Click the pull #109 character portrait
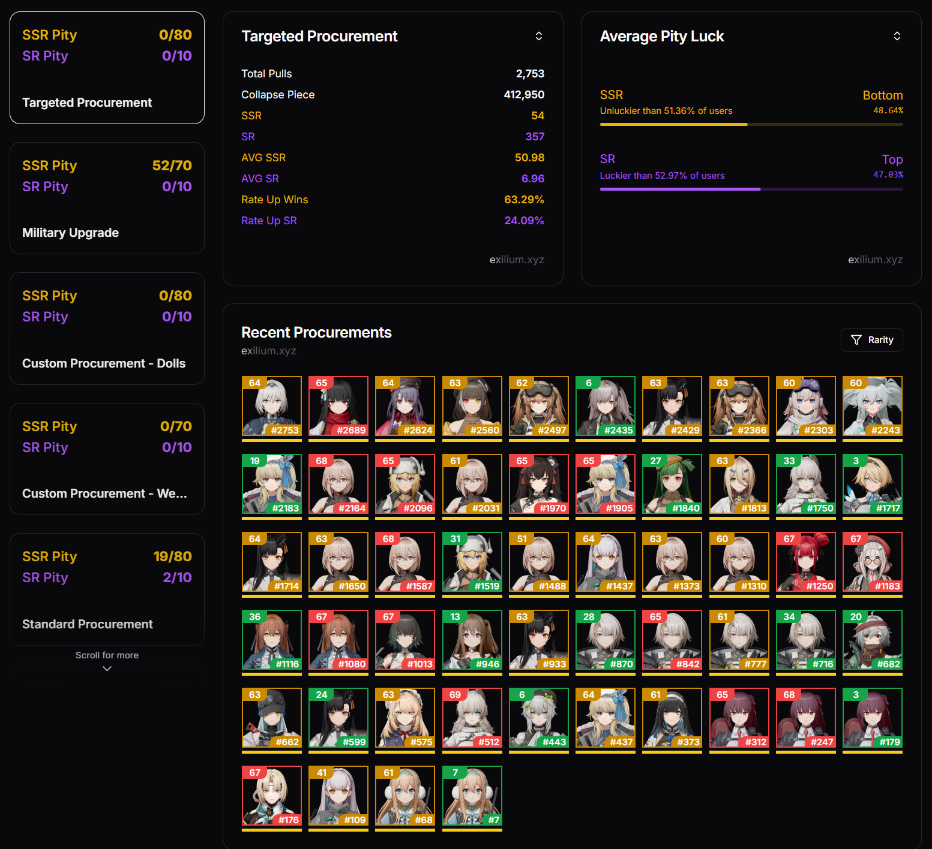This screenshot has width=932, height=849. [338, 796]
